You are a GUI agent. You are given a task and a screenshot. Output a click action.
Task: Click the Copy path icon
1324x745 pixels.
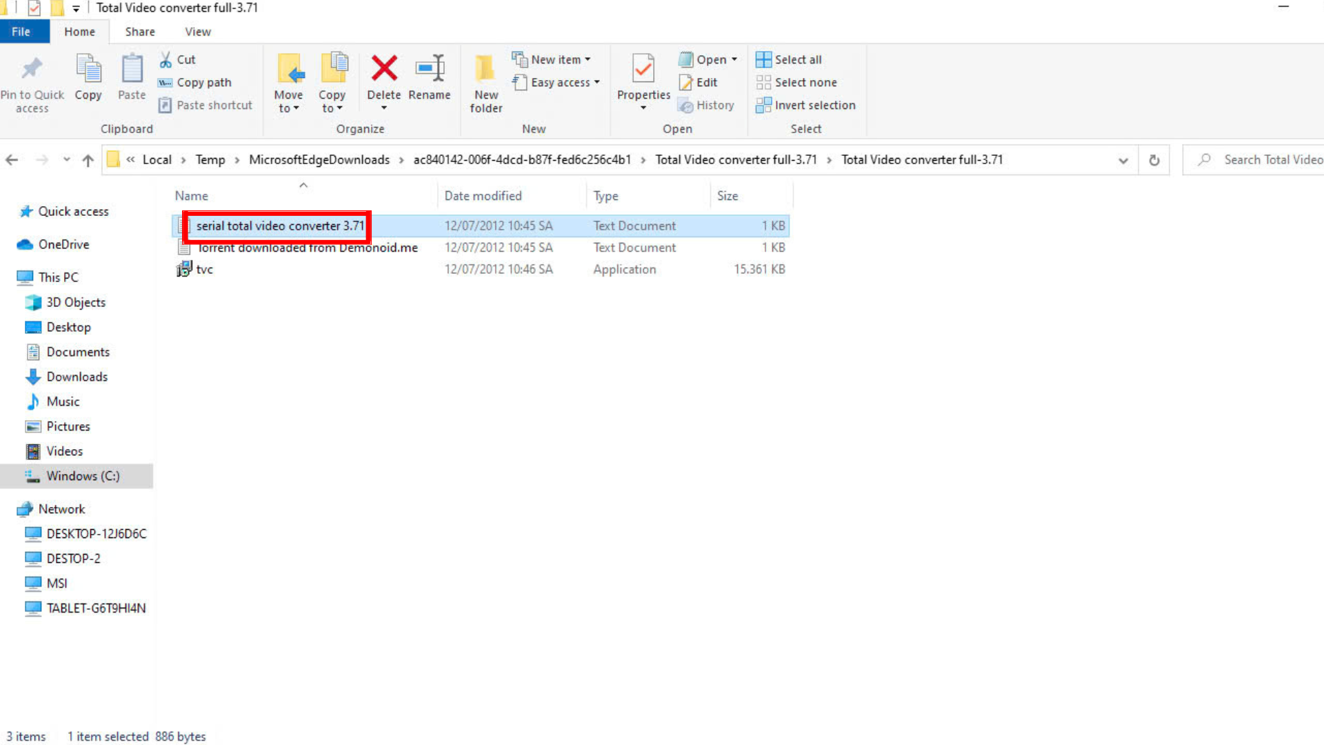[x=165, y=83]
